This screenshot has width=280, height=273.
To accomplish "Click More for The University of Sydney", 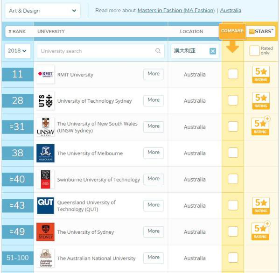I will pyautogui.click(x=154, y=231).
